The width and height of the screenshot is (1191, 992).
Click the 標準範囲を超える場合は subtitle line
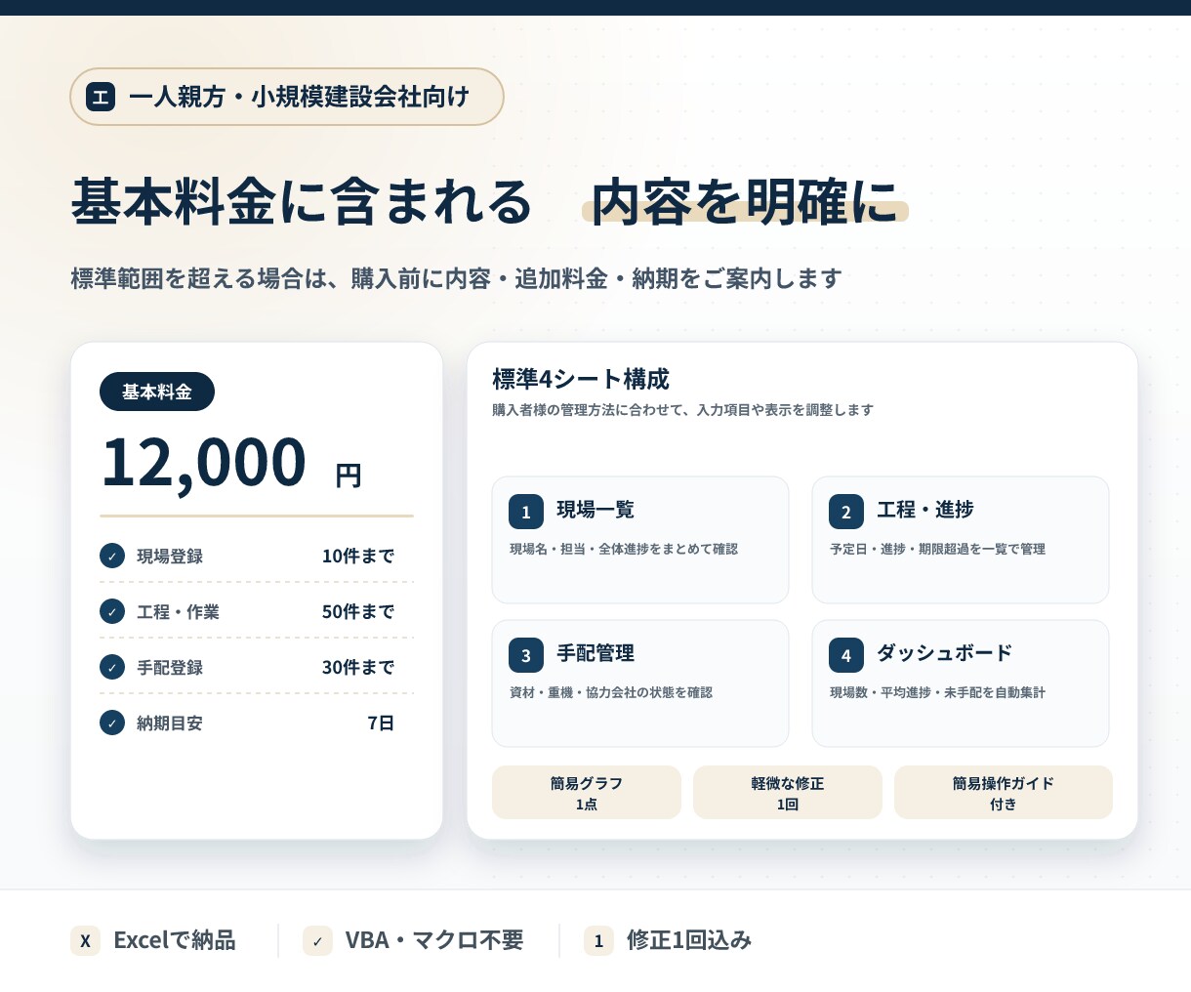(x=456, y=278)
